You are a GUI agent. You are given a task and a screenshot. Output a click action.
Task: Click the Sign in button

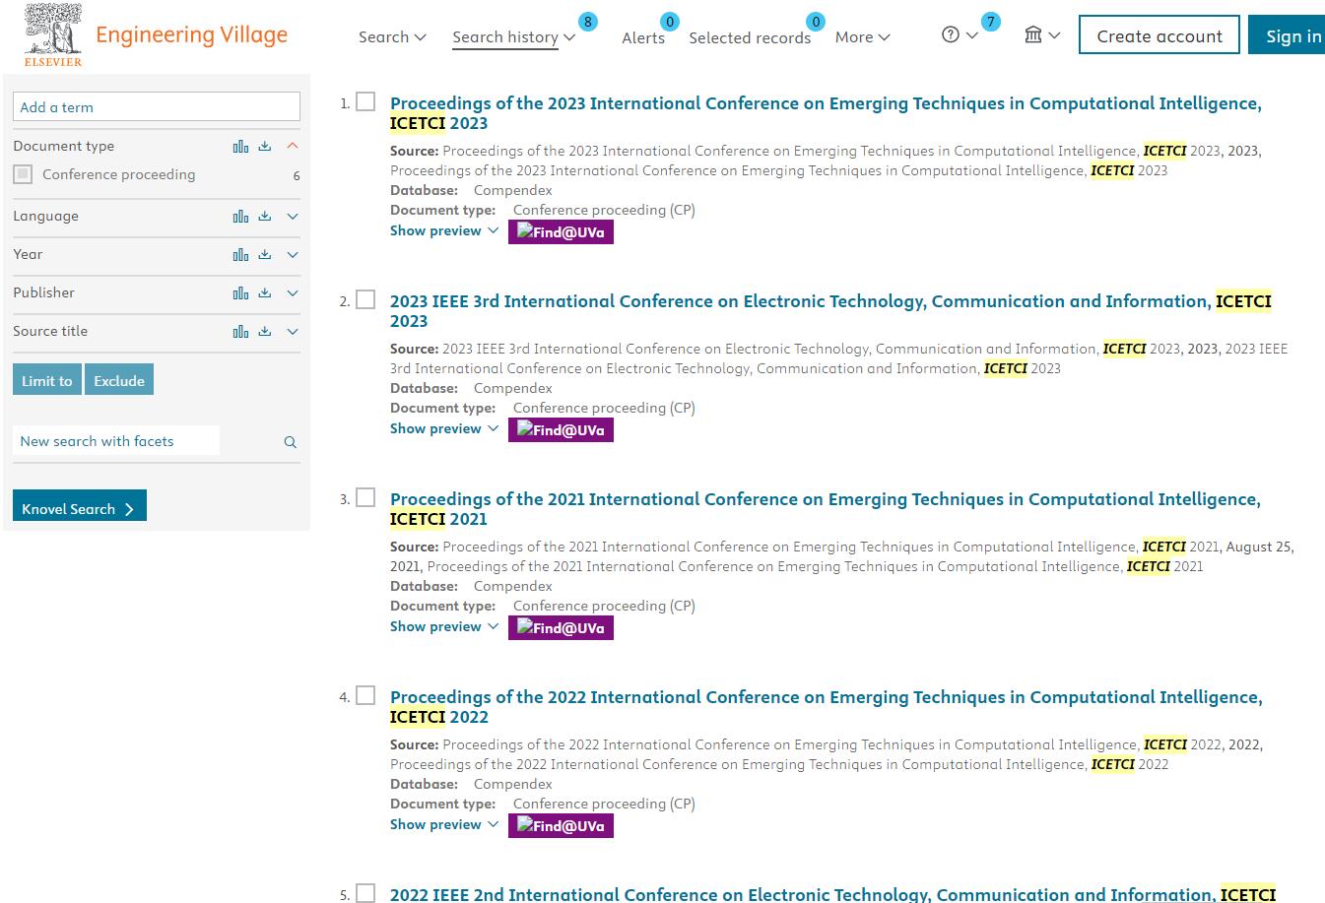click(x=1287, y=35)
